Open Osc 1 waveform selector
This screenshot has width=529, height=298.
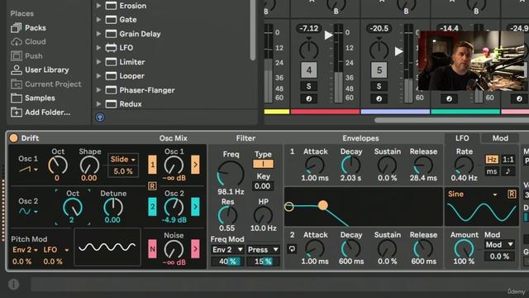(x=28, y=169)
